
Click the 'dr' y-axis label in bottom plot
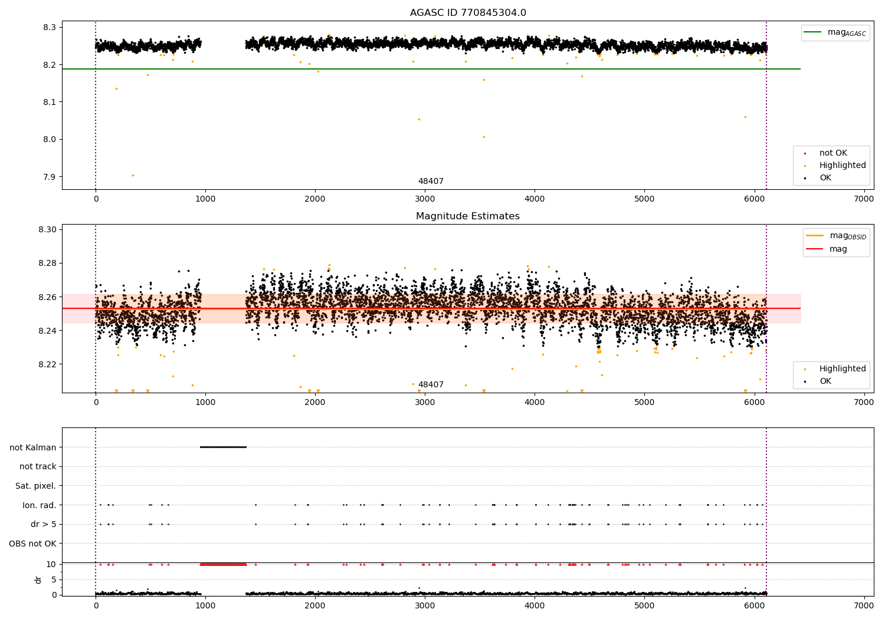38,580
